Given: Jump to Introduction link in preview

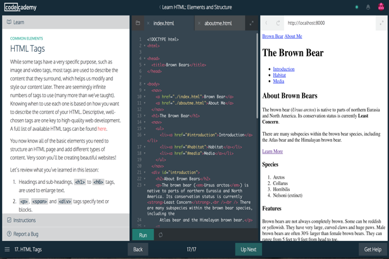Looking at the screenshot, I should coord(284,69).
